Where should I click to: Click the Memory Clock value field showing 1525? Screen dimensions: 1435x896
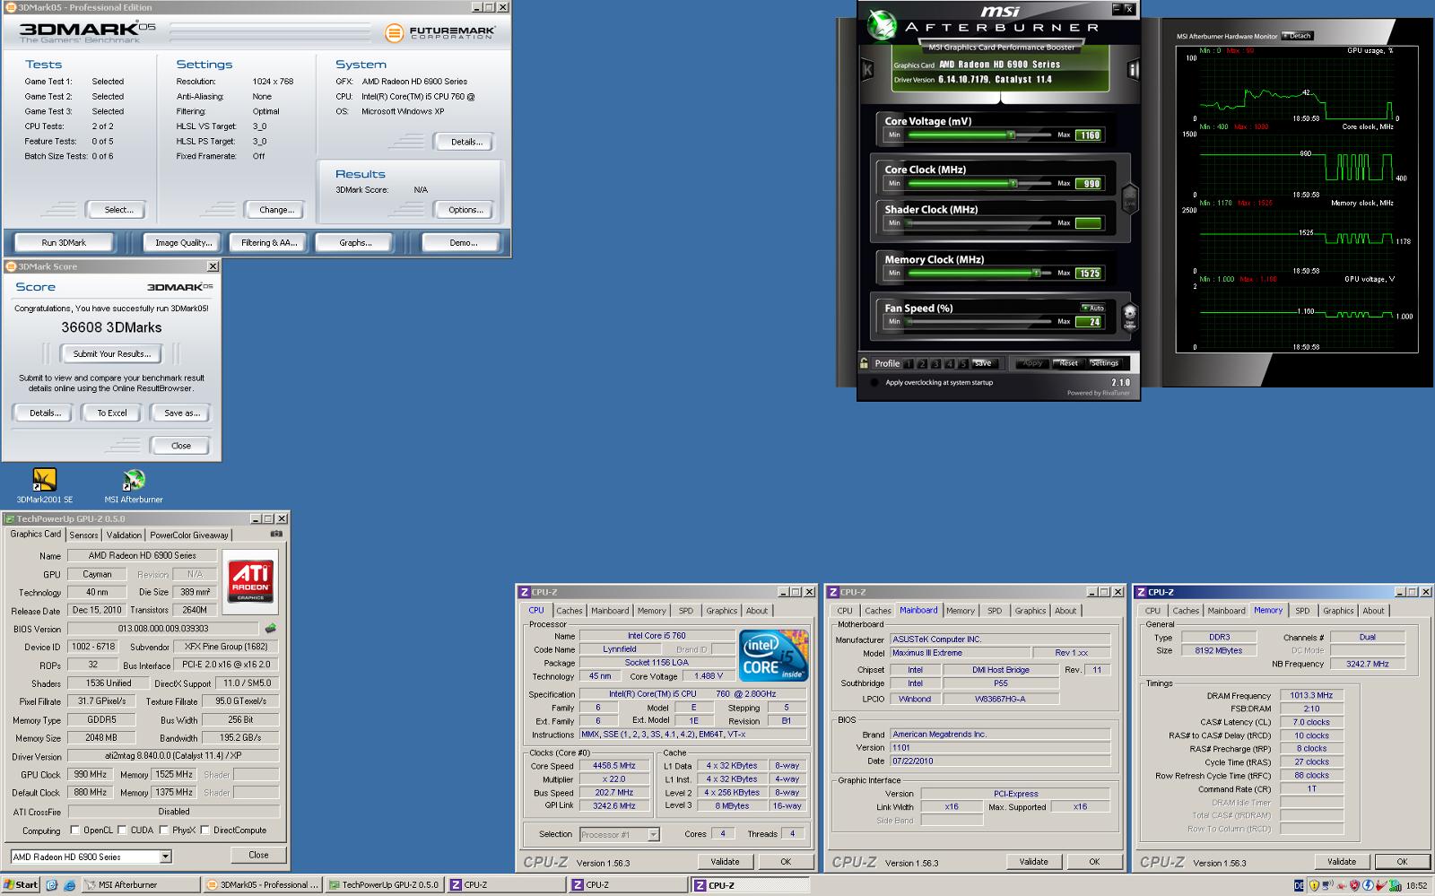tap(1088, 273)
